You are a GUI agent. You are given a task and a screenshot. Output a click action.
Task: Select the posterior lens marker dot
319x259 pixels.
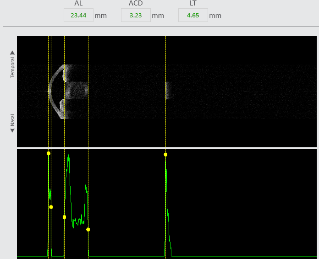pos(88,230)
